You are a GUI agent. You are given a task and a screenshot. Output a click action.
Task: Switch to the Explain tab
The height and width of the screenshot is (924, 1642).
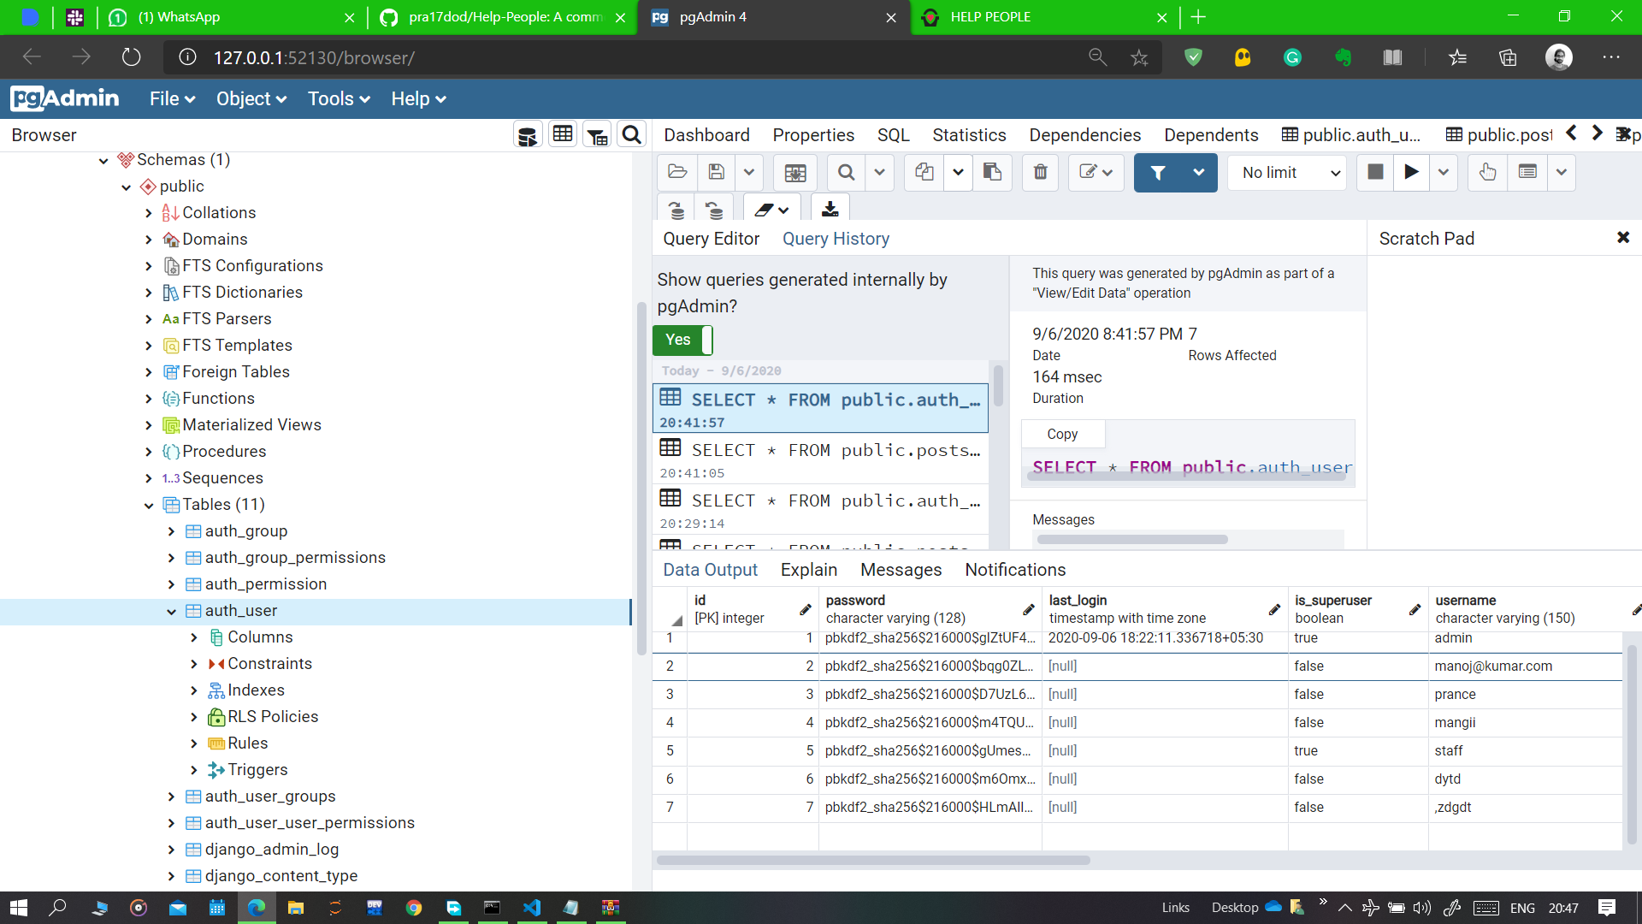808,570
